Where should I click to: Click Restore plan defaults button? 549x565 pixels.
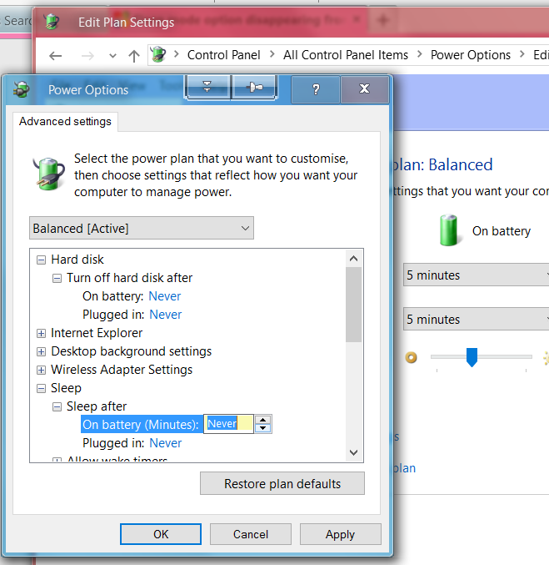pyautogui.click(x=282, y=483)
